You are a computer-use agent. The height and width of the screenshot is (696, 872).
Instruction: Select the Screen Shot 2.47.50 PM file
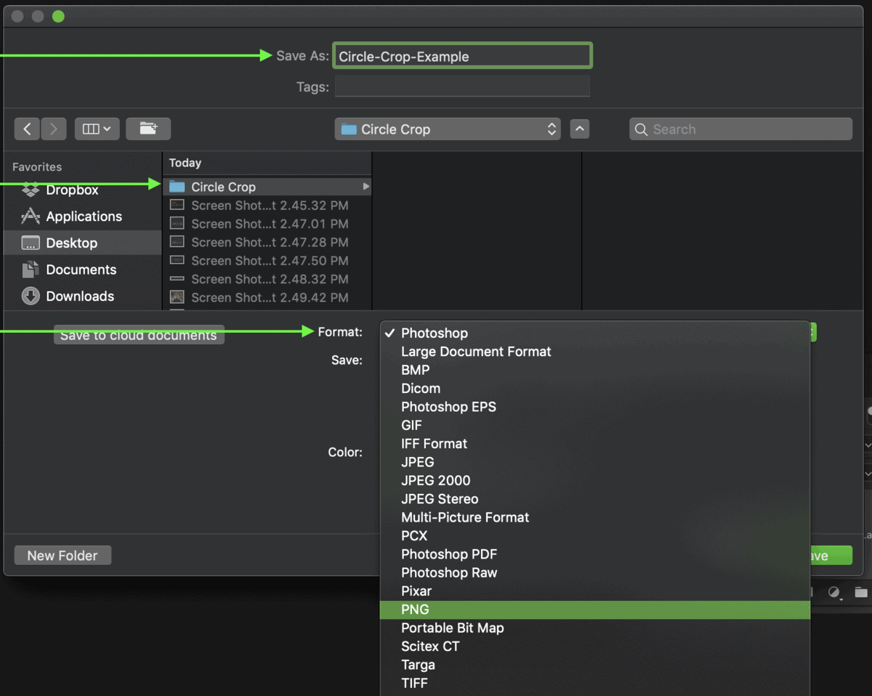point(267,261)
